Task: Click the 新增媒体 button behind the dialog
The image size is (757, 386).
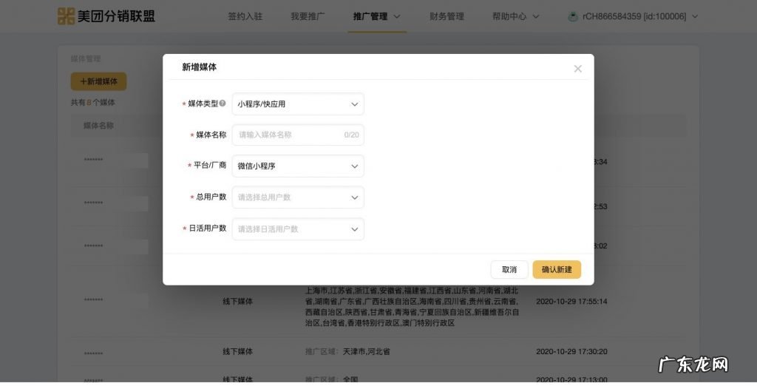Action: 98,81
